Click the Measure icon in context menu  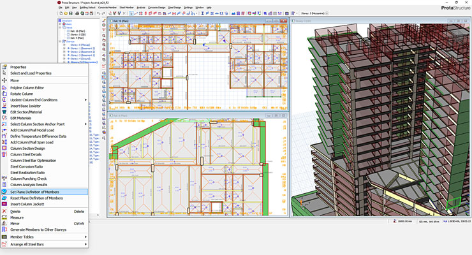(x=4, y=217)
